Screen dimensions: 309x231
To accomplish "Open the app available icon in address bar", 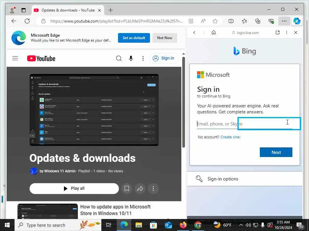I will click(191, 21).
